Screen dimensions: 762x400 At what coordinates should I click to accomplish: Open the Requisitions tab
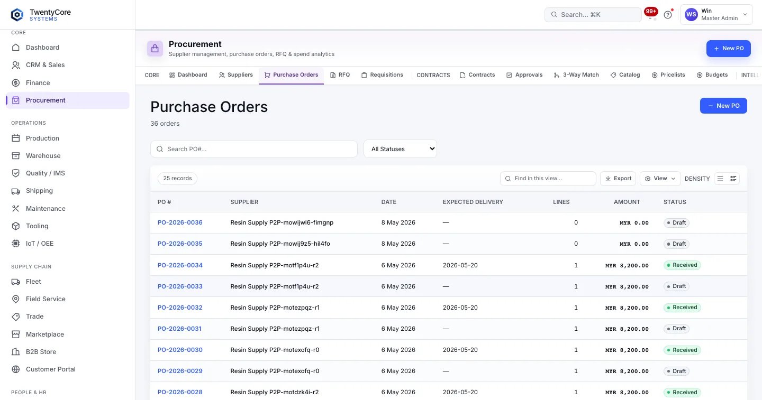coord(382,75)
